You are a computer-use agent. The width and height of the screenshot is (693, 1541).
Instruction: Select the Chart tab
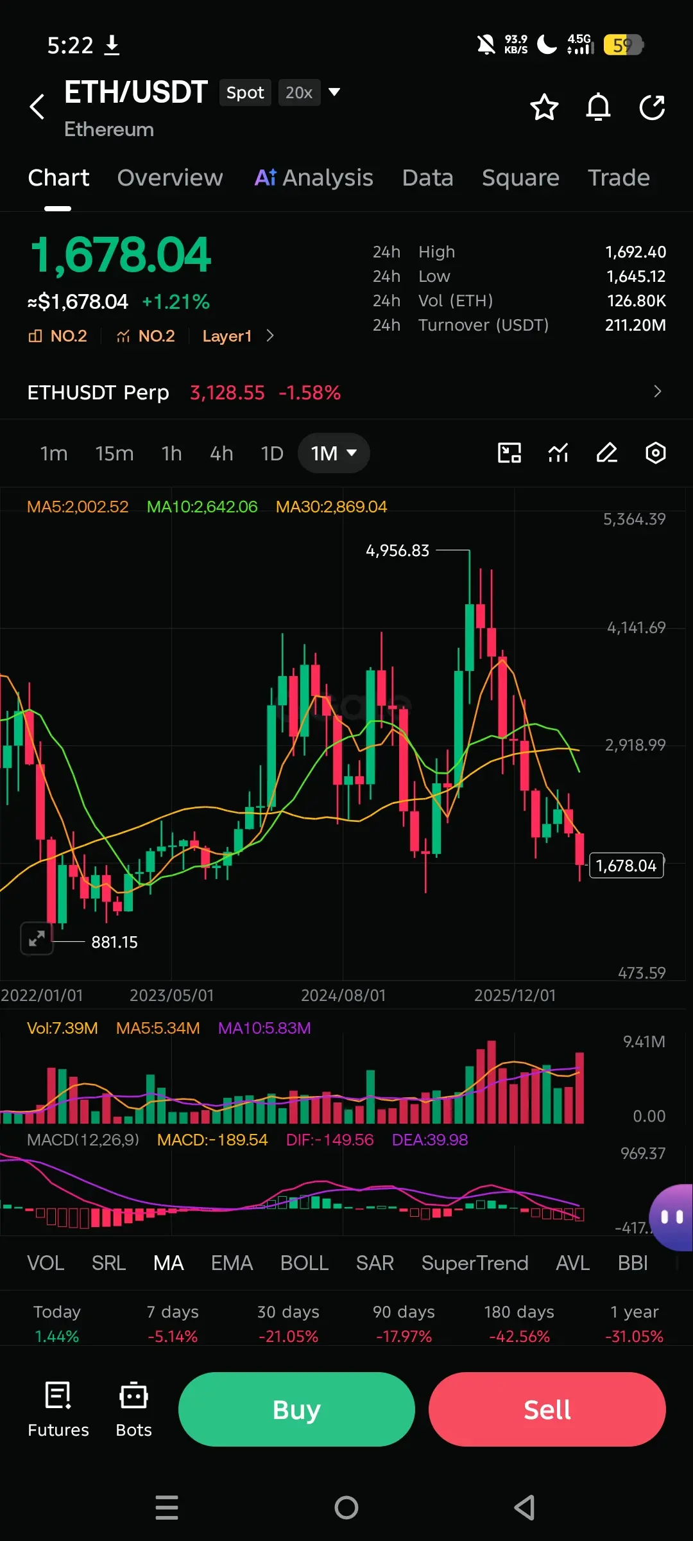click(58, 178)
